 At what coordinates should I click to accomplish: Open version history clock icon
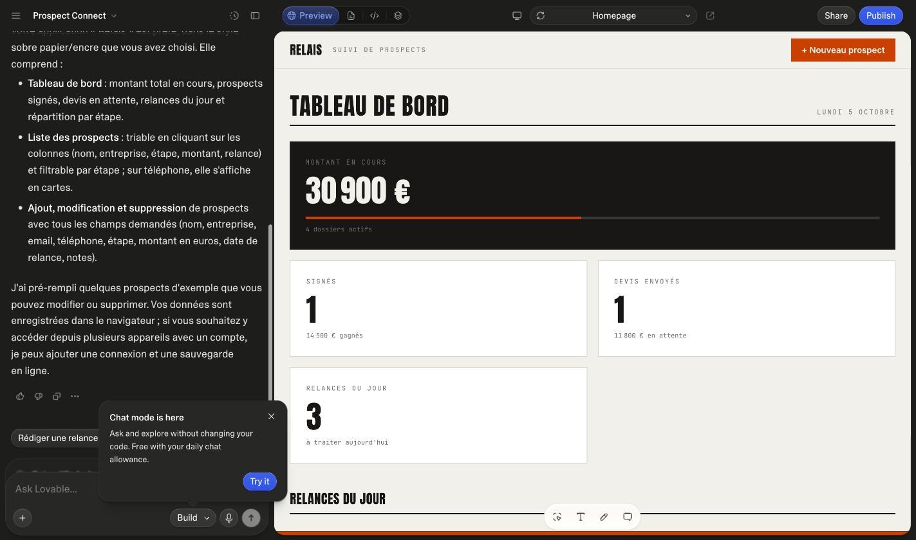point(234,15)
